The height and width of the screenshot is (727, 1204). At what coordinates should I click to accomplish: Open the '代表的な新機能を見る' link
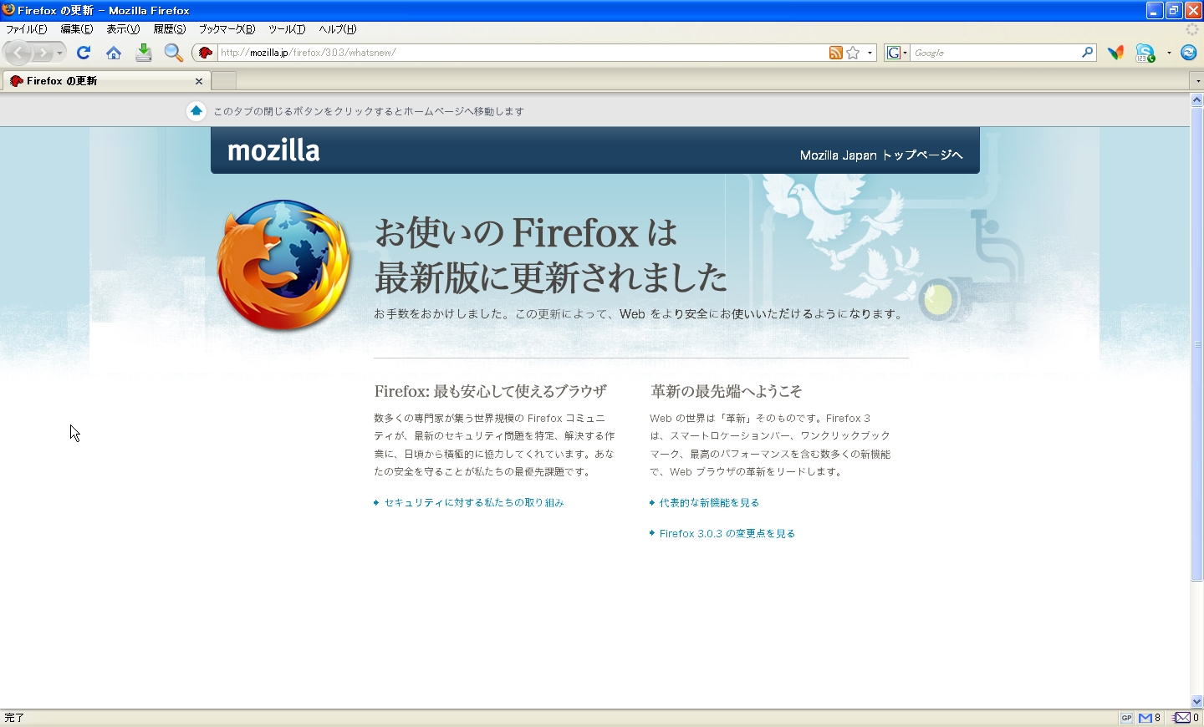(x=709, y=503)
